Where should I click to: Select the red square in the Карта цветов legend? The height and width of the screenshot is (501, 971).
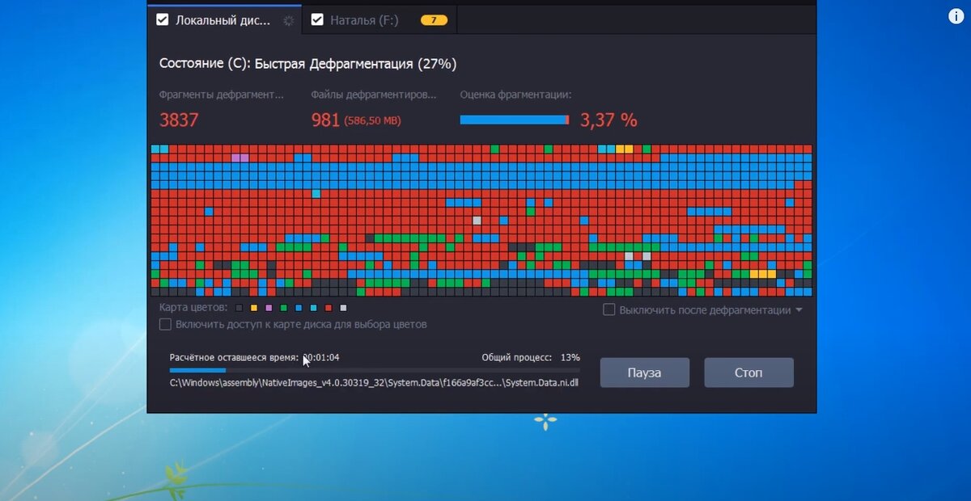tap(328, 308)
